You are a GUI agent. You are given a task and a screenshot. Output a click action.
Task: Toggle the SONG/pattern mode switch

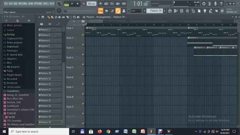point(66,4)
